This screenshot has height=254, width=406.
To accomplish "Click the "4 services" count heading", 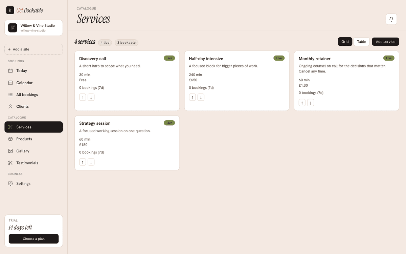I will (x=85, y=42).
